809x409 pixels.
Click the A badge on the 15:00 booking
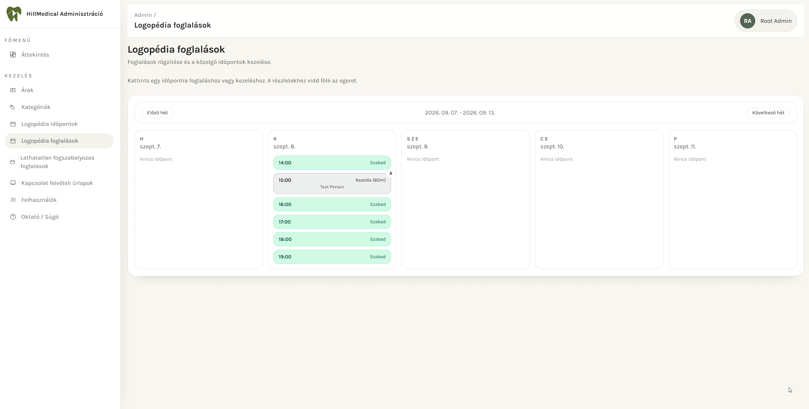[391, 173]
